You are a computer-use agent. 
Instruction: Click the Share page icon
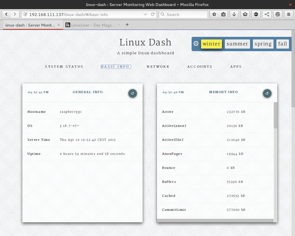tap(267, 14)
